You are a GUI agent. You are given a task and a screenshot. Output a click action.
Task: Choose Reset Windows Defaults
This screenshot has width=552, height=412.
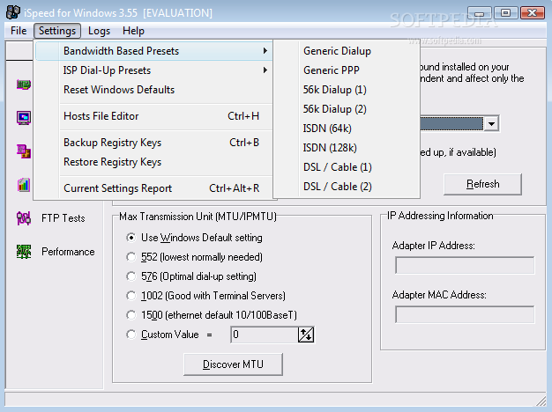pyautogui.click(x=153, y=90)
